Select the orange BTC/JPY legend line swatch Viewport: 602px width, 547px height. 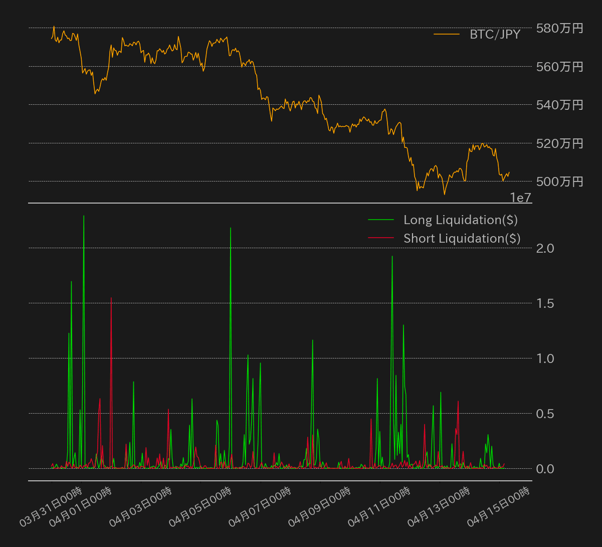point(446,34)
